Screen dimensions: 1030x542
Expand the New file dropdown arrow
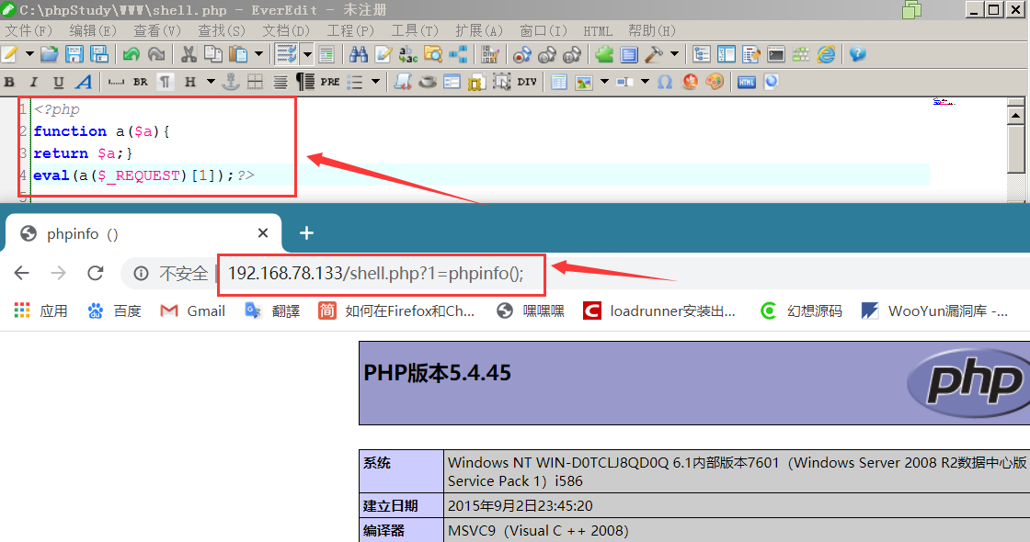29,54
